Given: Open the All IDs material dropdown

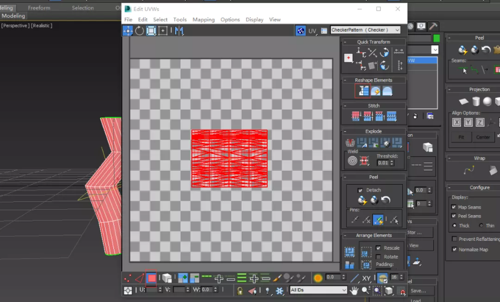Looking at the screenshot, I should coord(318,290).
